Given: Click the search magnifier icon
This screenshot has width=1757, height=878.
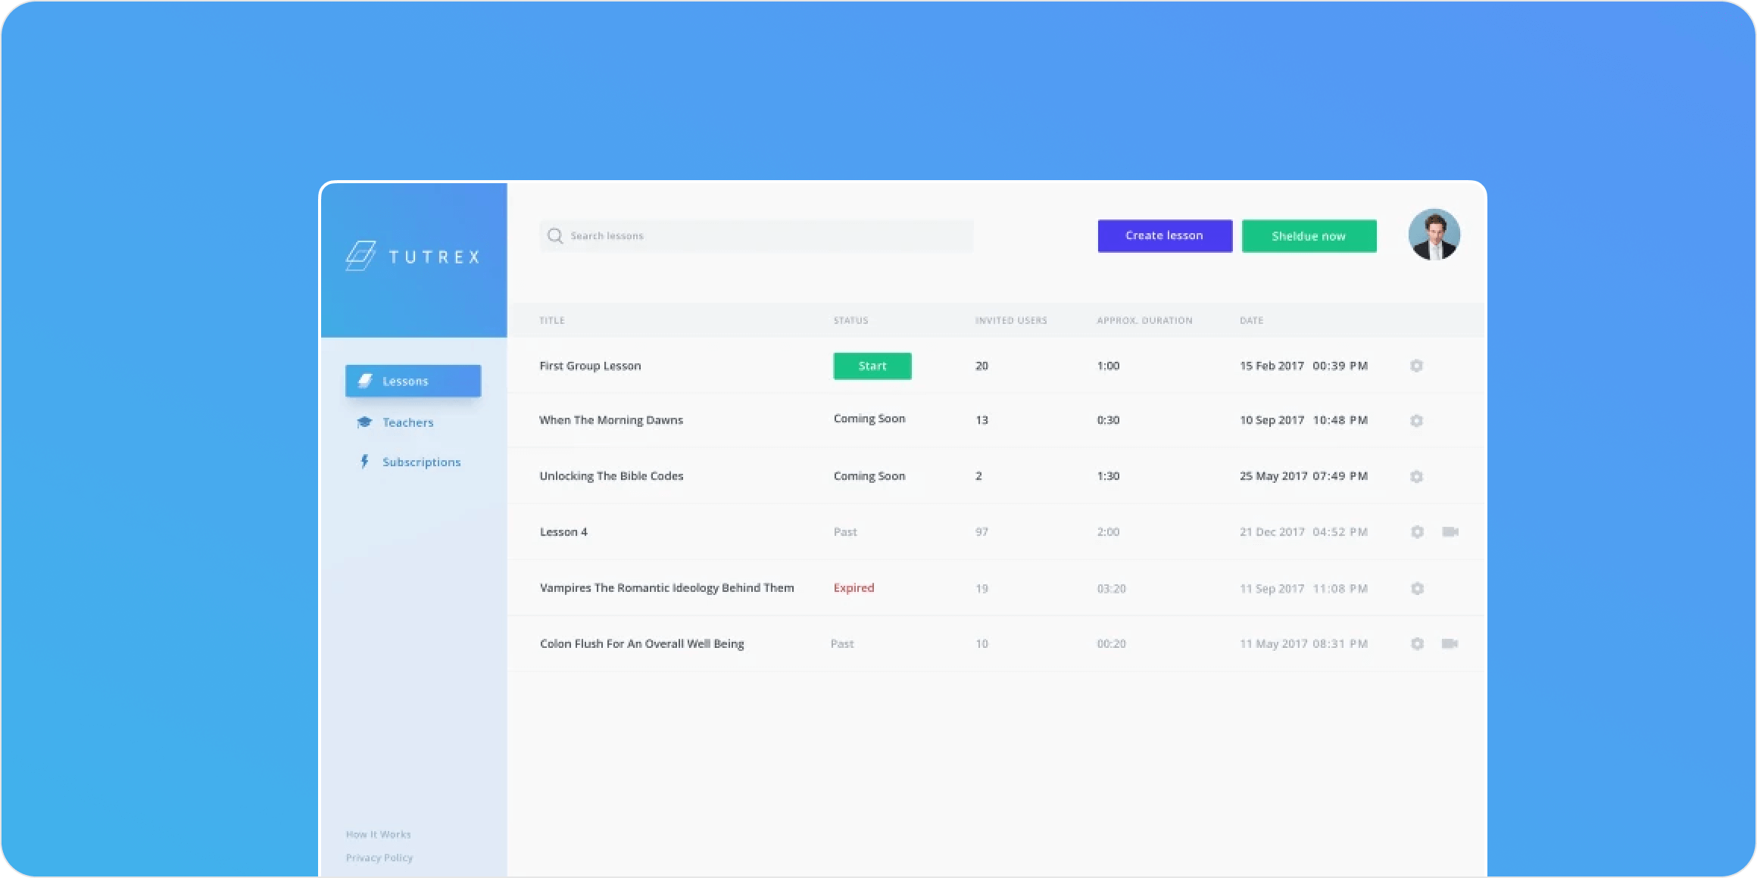Looking at the screenshot, I should [x=555, y=235].
